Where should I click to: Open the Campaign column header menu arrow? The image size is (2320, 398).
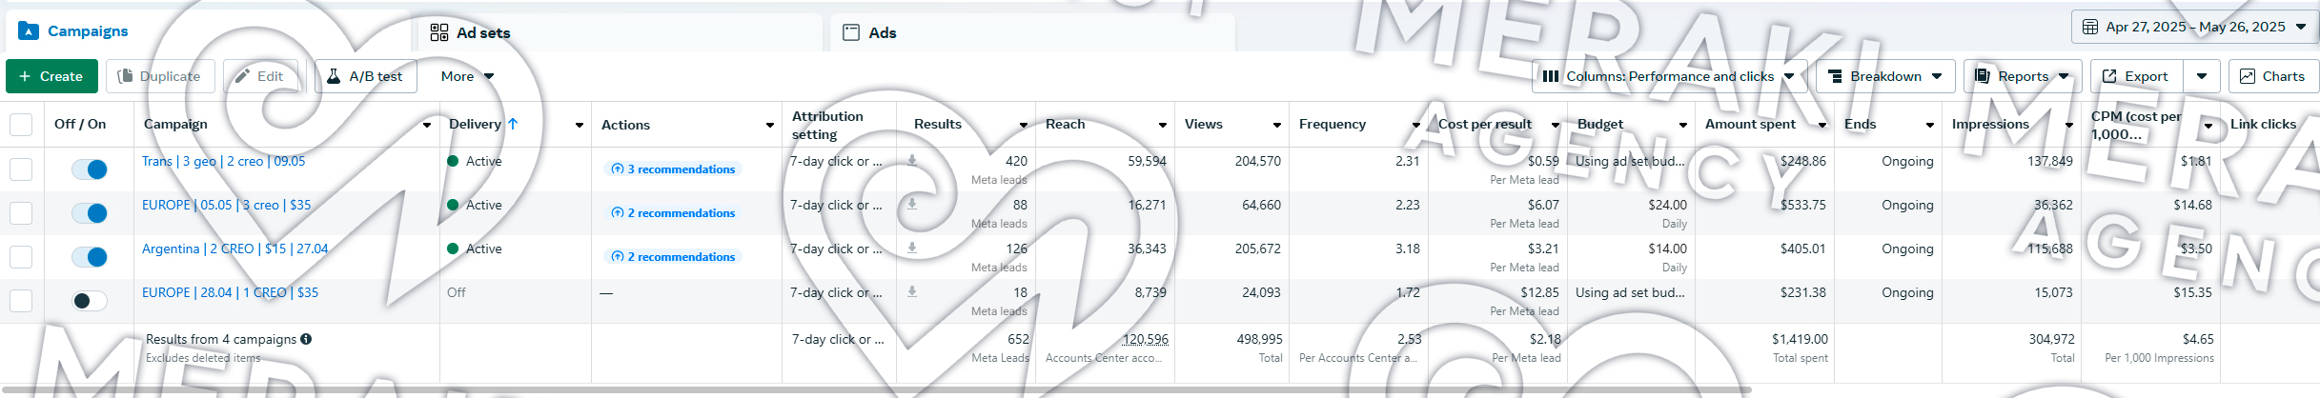[427, 125]
